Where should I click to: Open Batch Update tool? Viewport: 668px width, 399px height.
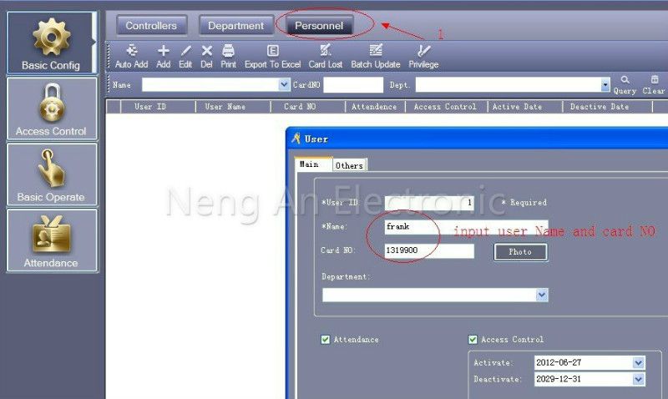[x=376, y=50]
